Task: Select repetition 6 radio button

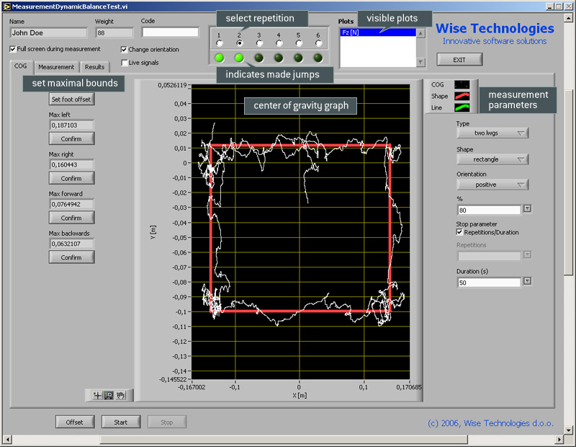Action: (x=318, y=43)
